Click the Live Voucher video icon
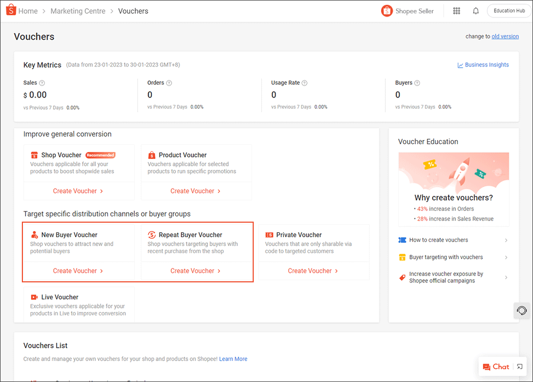 [34, 297]
